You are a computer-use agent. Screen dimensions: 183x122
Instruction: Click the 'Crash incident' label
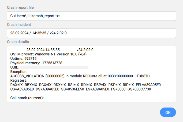pyautogui.click(x=19, y=24)
